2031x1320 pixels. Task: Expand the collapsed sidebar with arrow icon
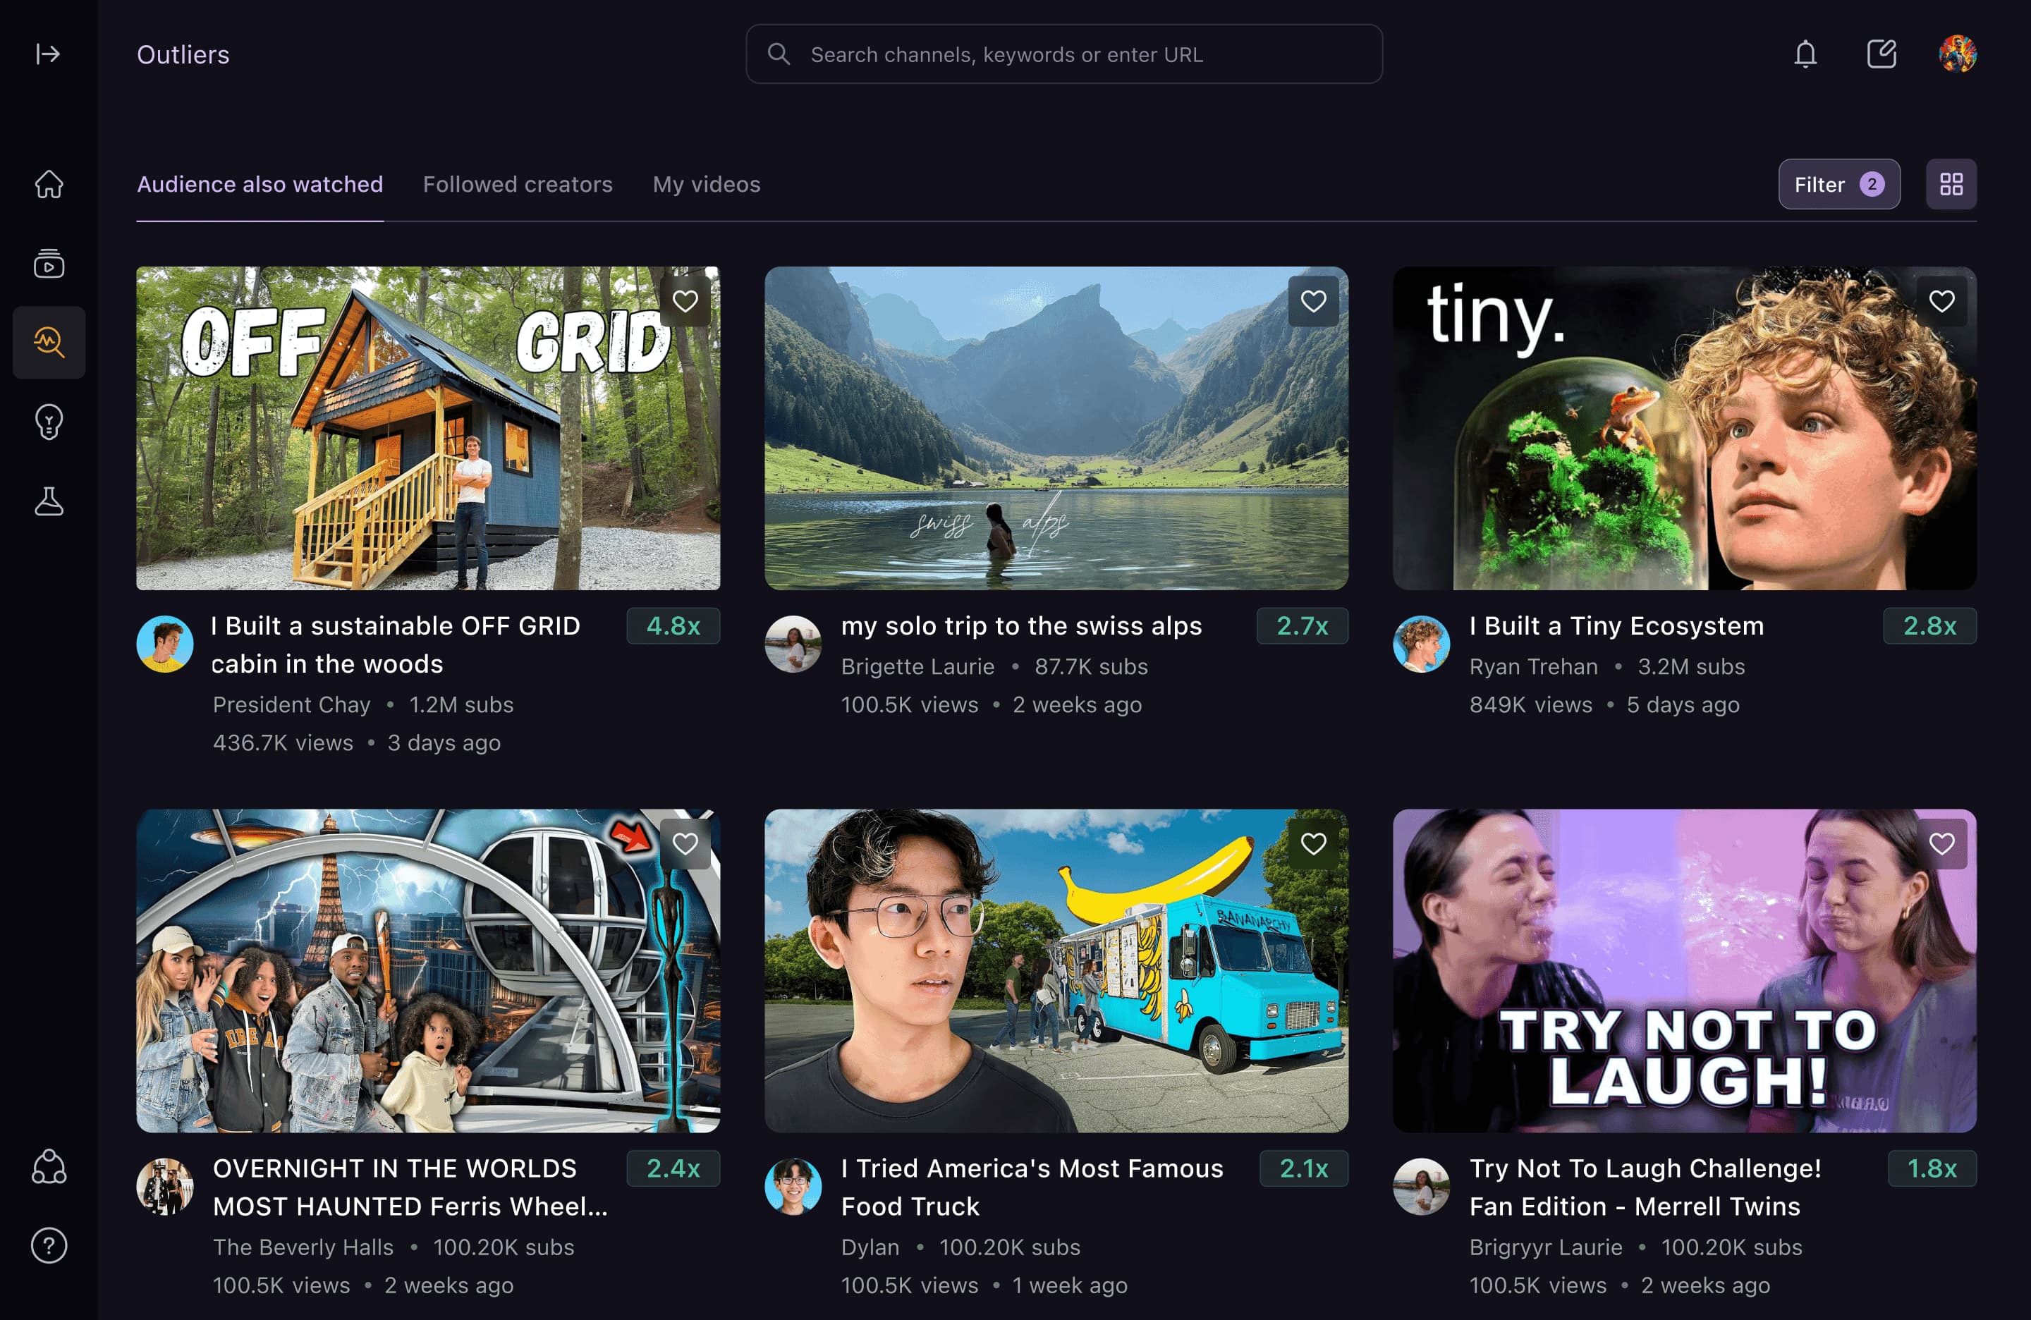48,54
